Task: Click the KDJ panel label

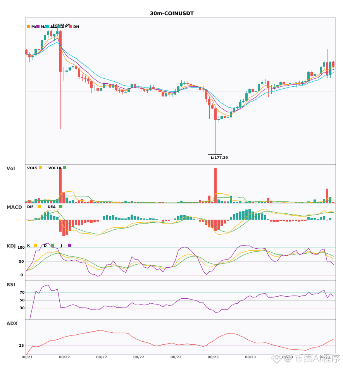Action: (11, 246)
